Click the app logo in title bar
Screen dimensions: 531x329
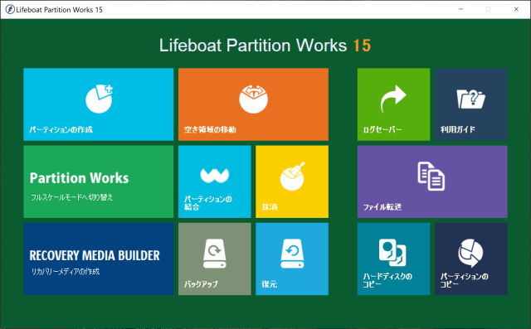point(10,9)
